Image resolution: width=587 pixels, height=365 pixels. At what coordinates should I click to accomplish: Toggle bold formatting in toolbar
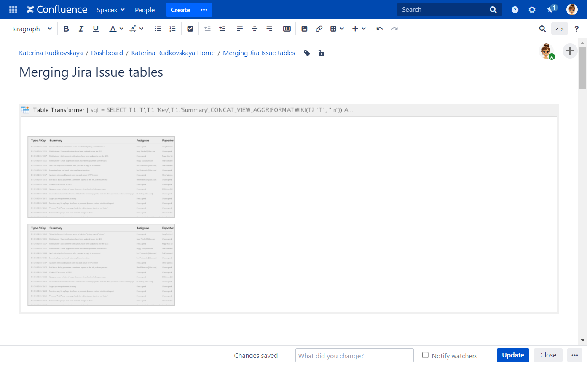click(x=66, y=29)
